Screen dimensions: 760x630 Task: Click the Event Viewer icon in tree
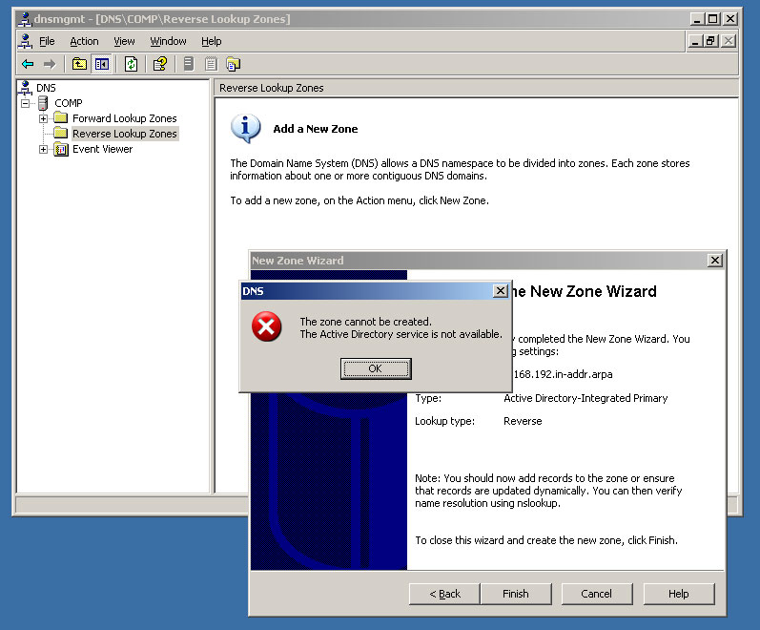pos(61,149)
